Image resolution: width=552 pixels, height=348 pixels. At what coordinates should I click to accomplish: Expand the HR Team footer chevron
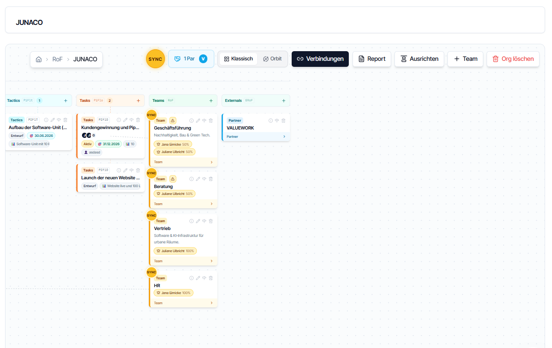coord(211,303)
